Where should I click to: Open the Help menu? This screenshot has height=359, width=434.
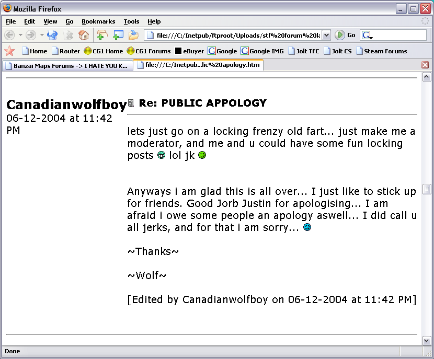pos(154,21)
